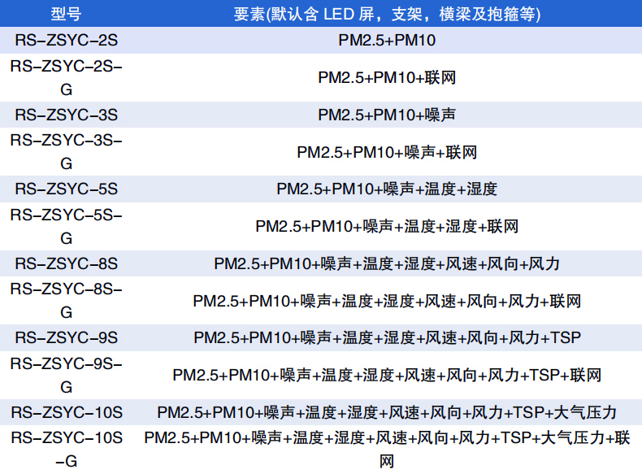Click the PM2.5+PM10+噪声 elements cell
The height and width of the screenshot is (474, 642).
click(387, 115)
